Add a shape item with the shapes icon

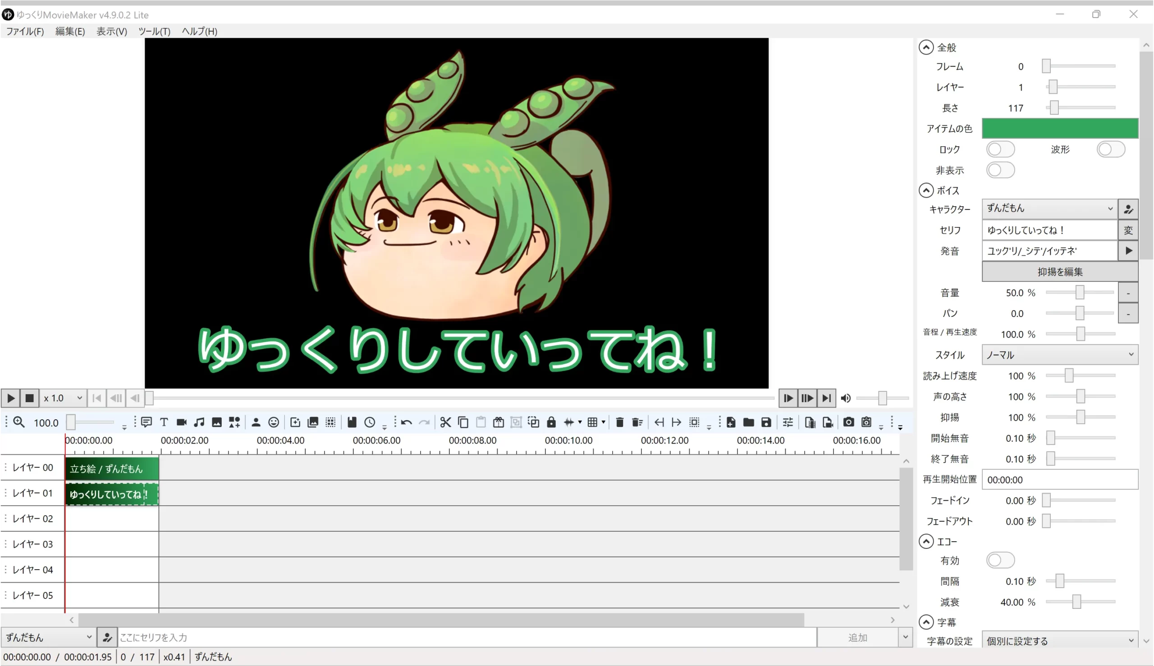[234, 422]
